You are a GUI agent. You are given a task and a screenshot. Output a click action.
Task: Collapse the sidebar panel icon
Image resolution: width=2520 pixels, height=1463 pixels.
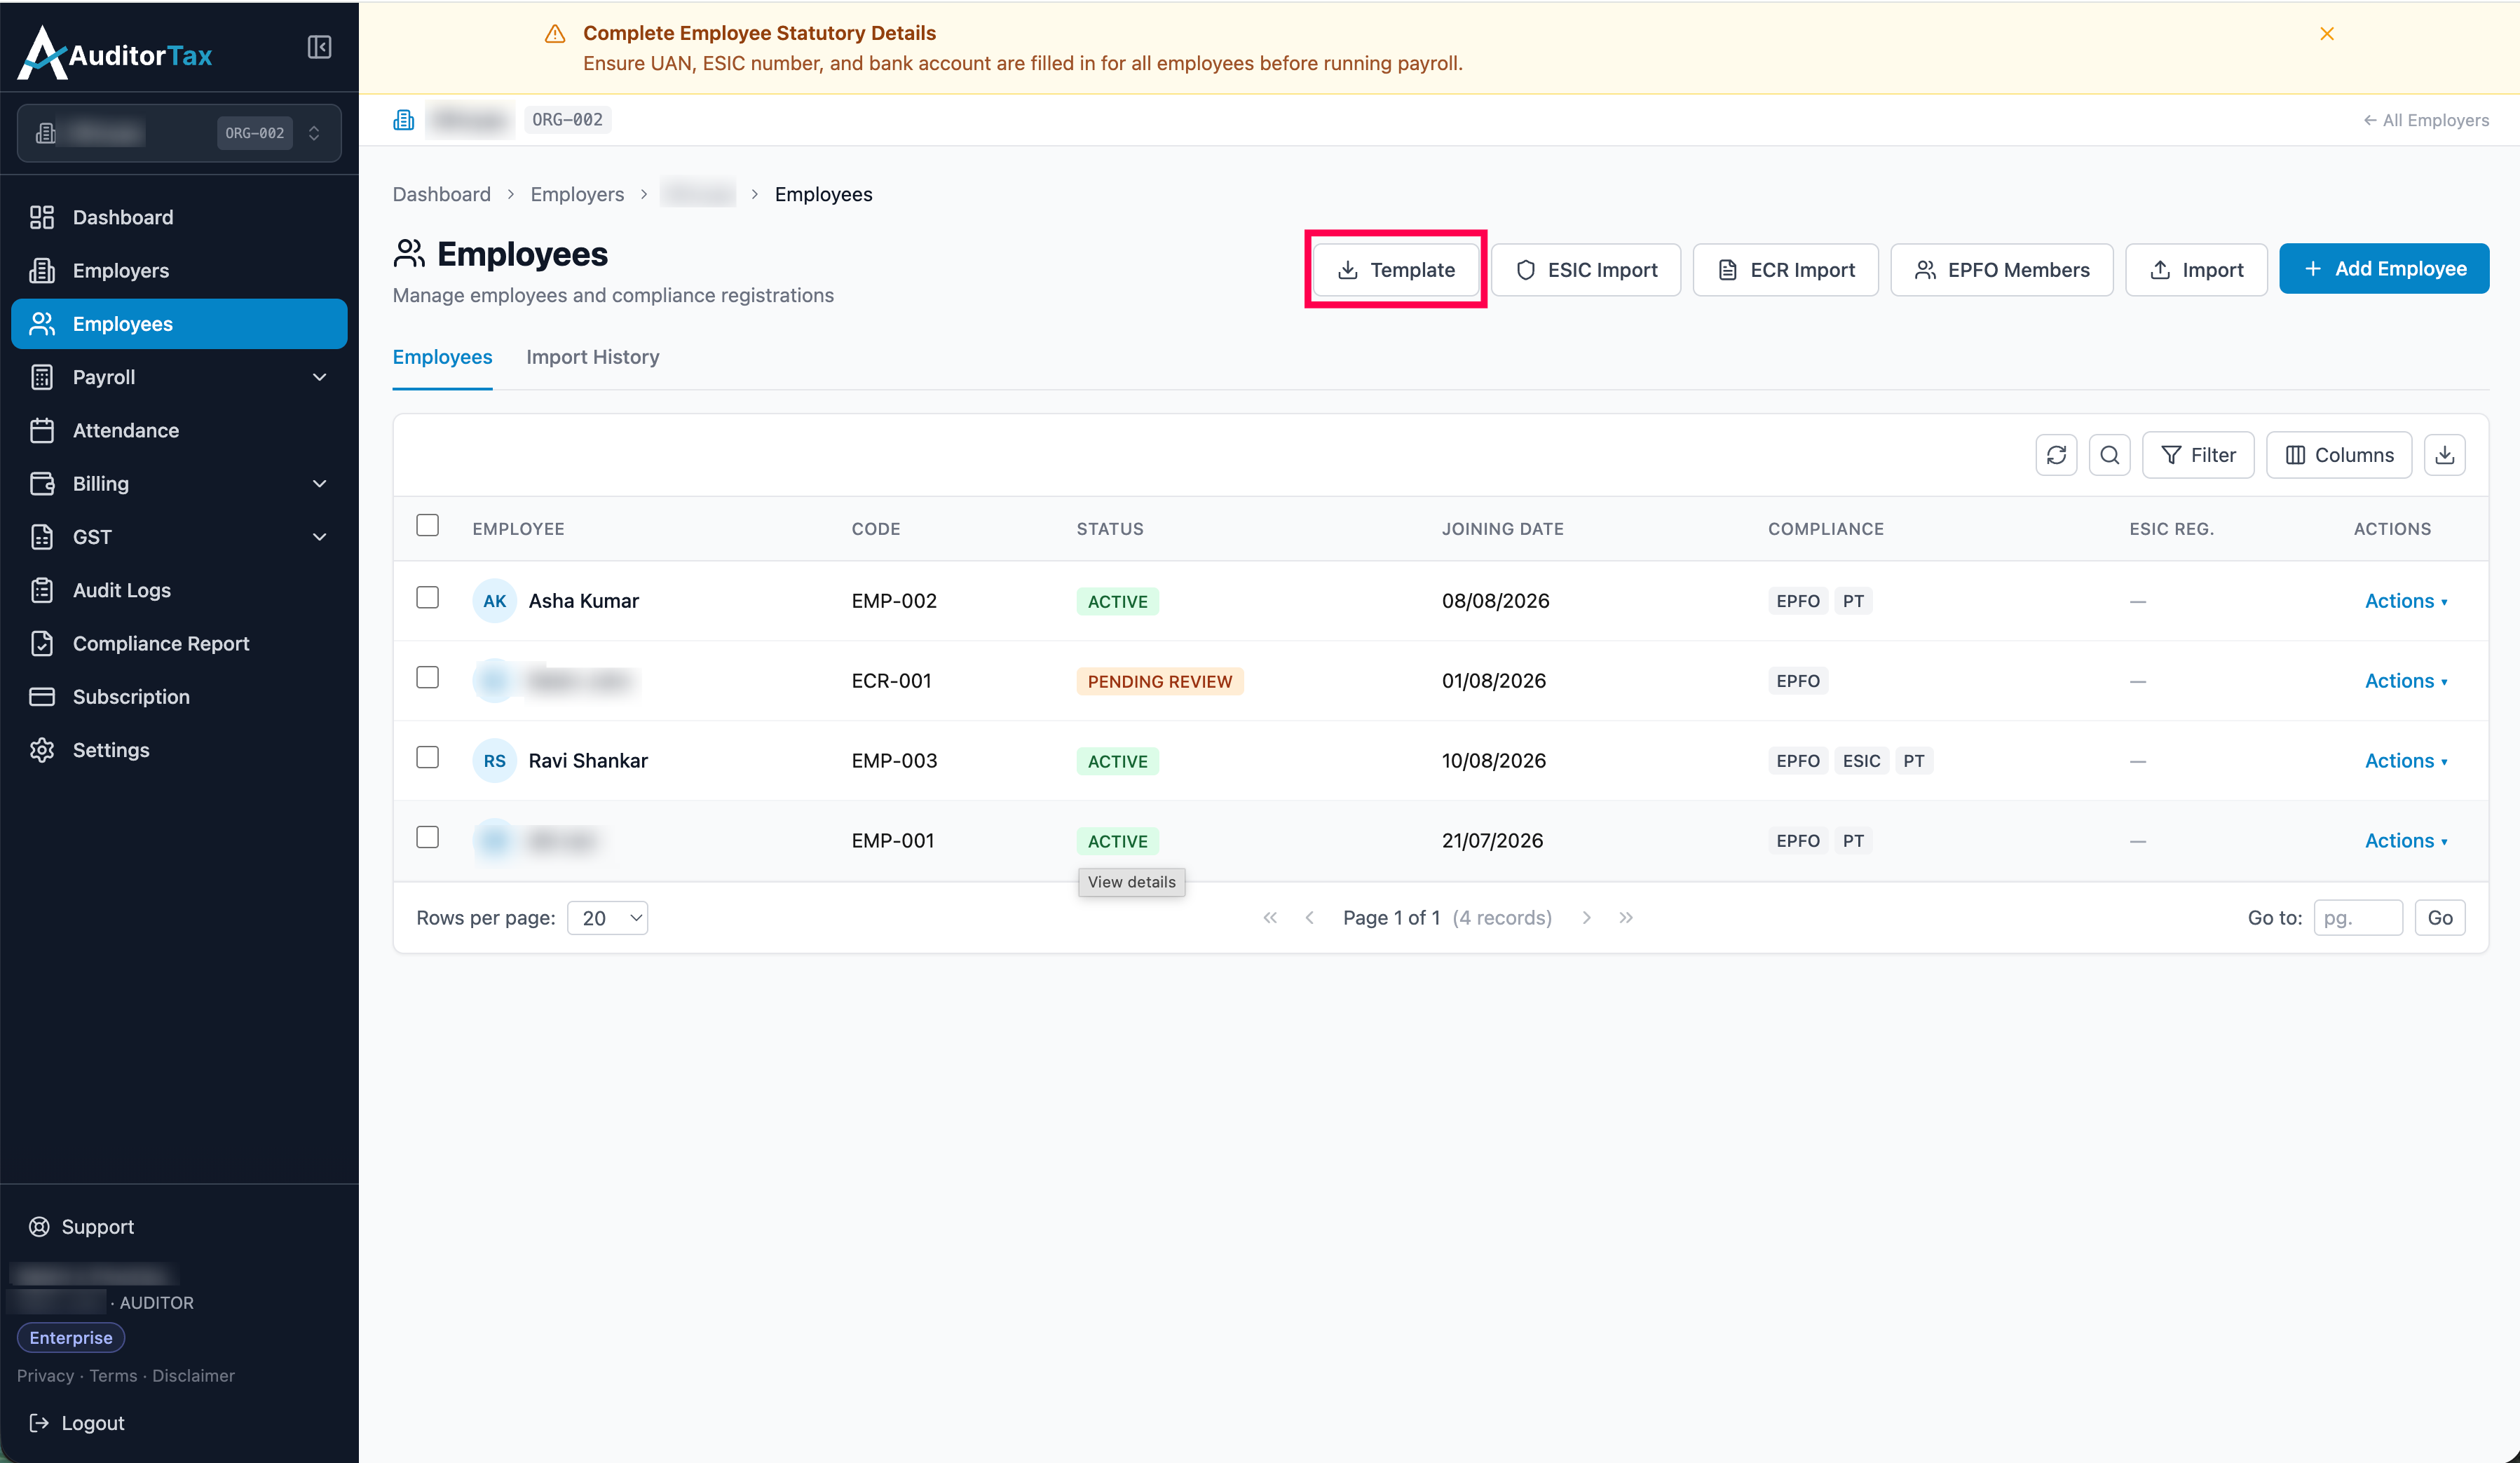click(x=319, y=47)
